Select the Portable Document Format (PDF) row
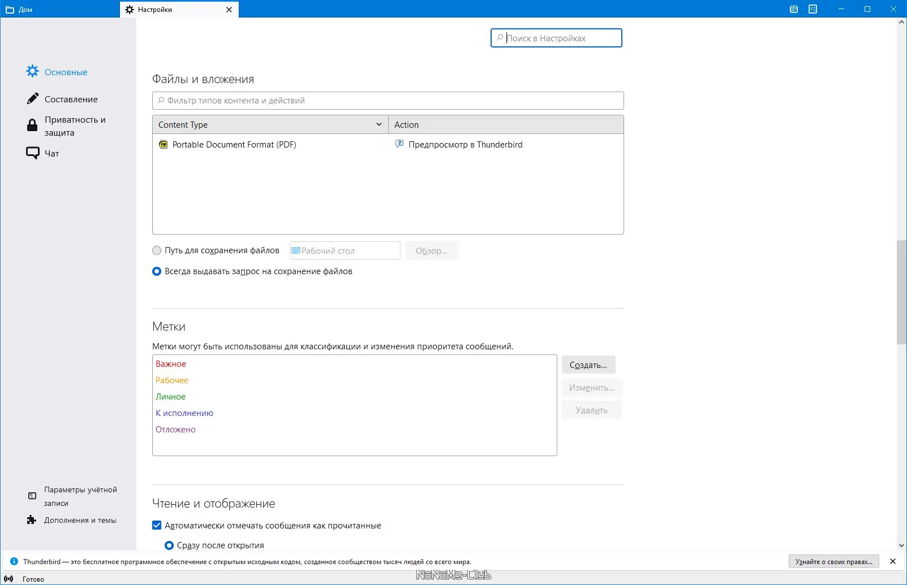This screenshot has width=907, height=585. tap(388, 145)
